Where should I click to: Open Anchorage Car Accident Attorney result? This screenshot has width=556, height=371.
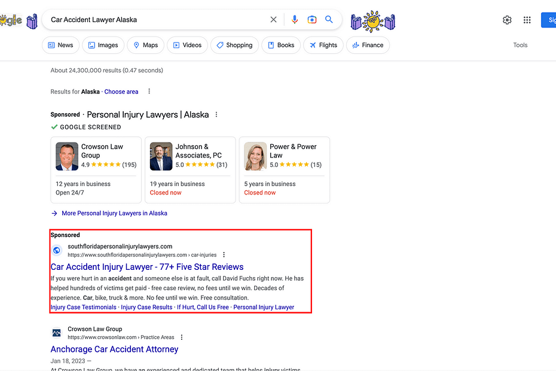[x=115, y=349]
